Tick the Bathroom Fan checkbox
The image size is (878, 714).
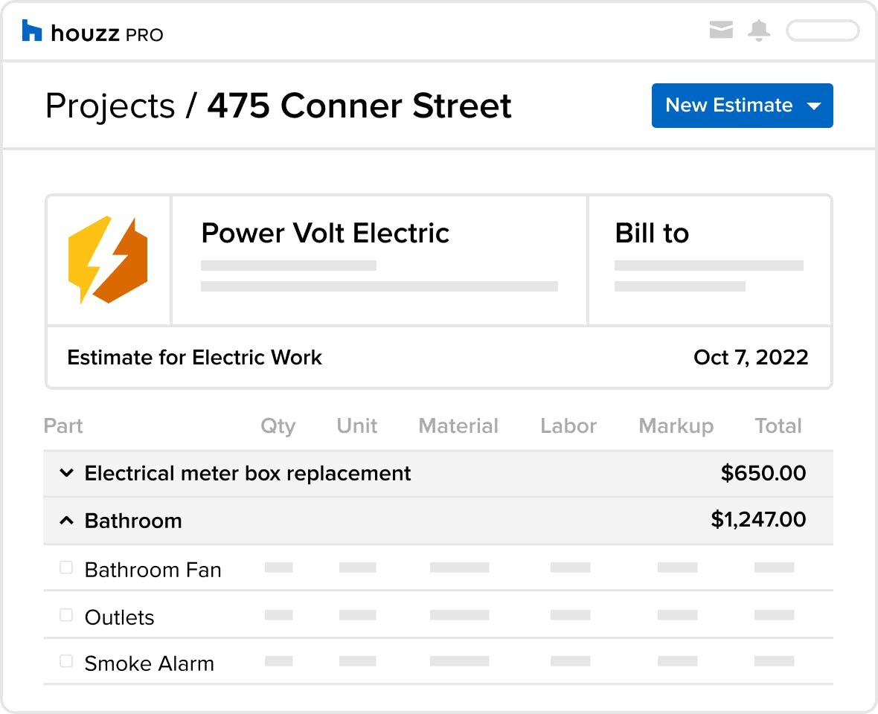pos(66,567)
